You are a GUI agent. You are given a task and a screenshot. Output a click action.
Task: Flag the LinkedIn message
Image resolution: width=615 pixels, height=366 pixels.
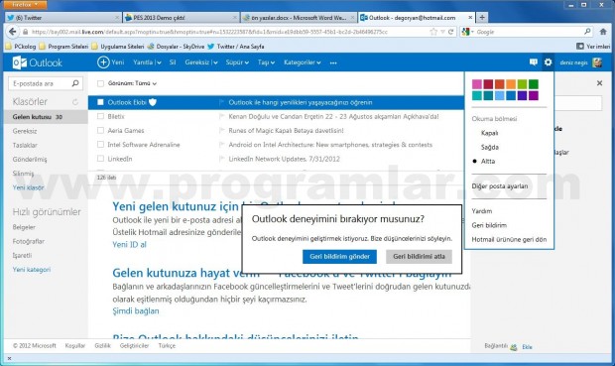pyautogui.click(x=221, y=159)
